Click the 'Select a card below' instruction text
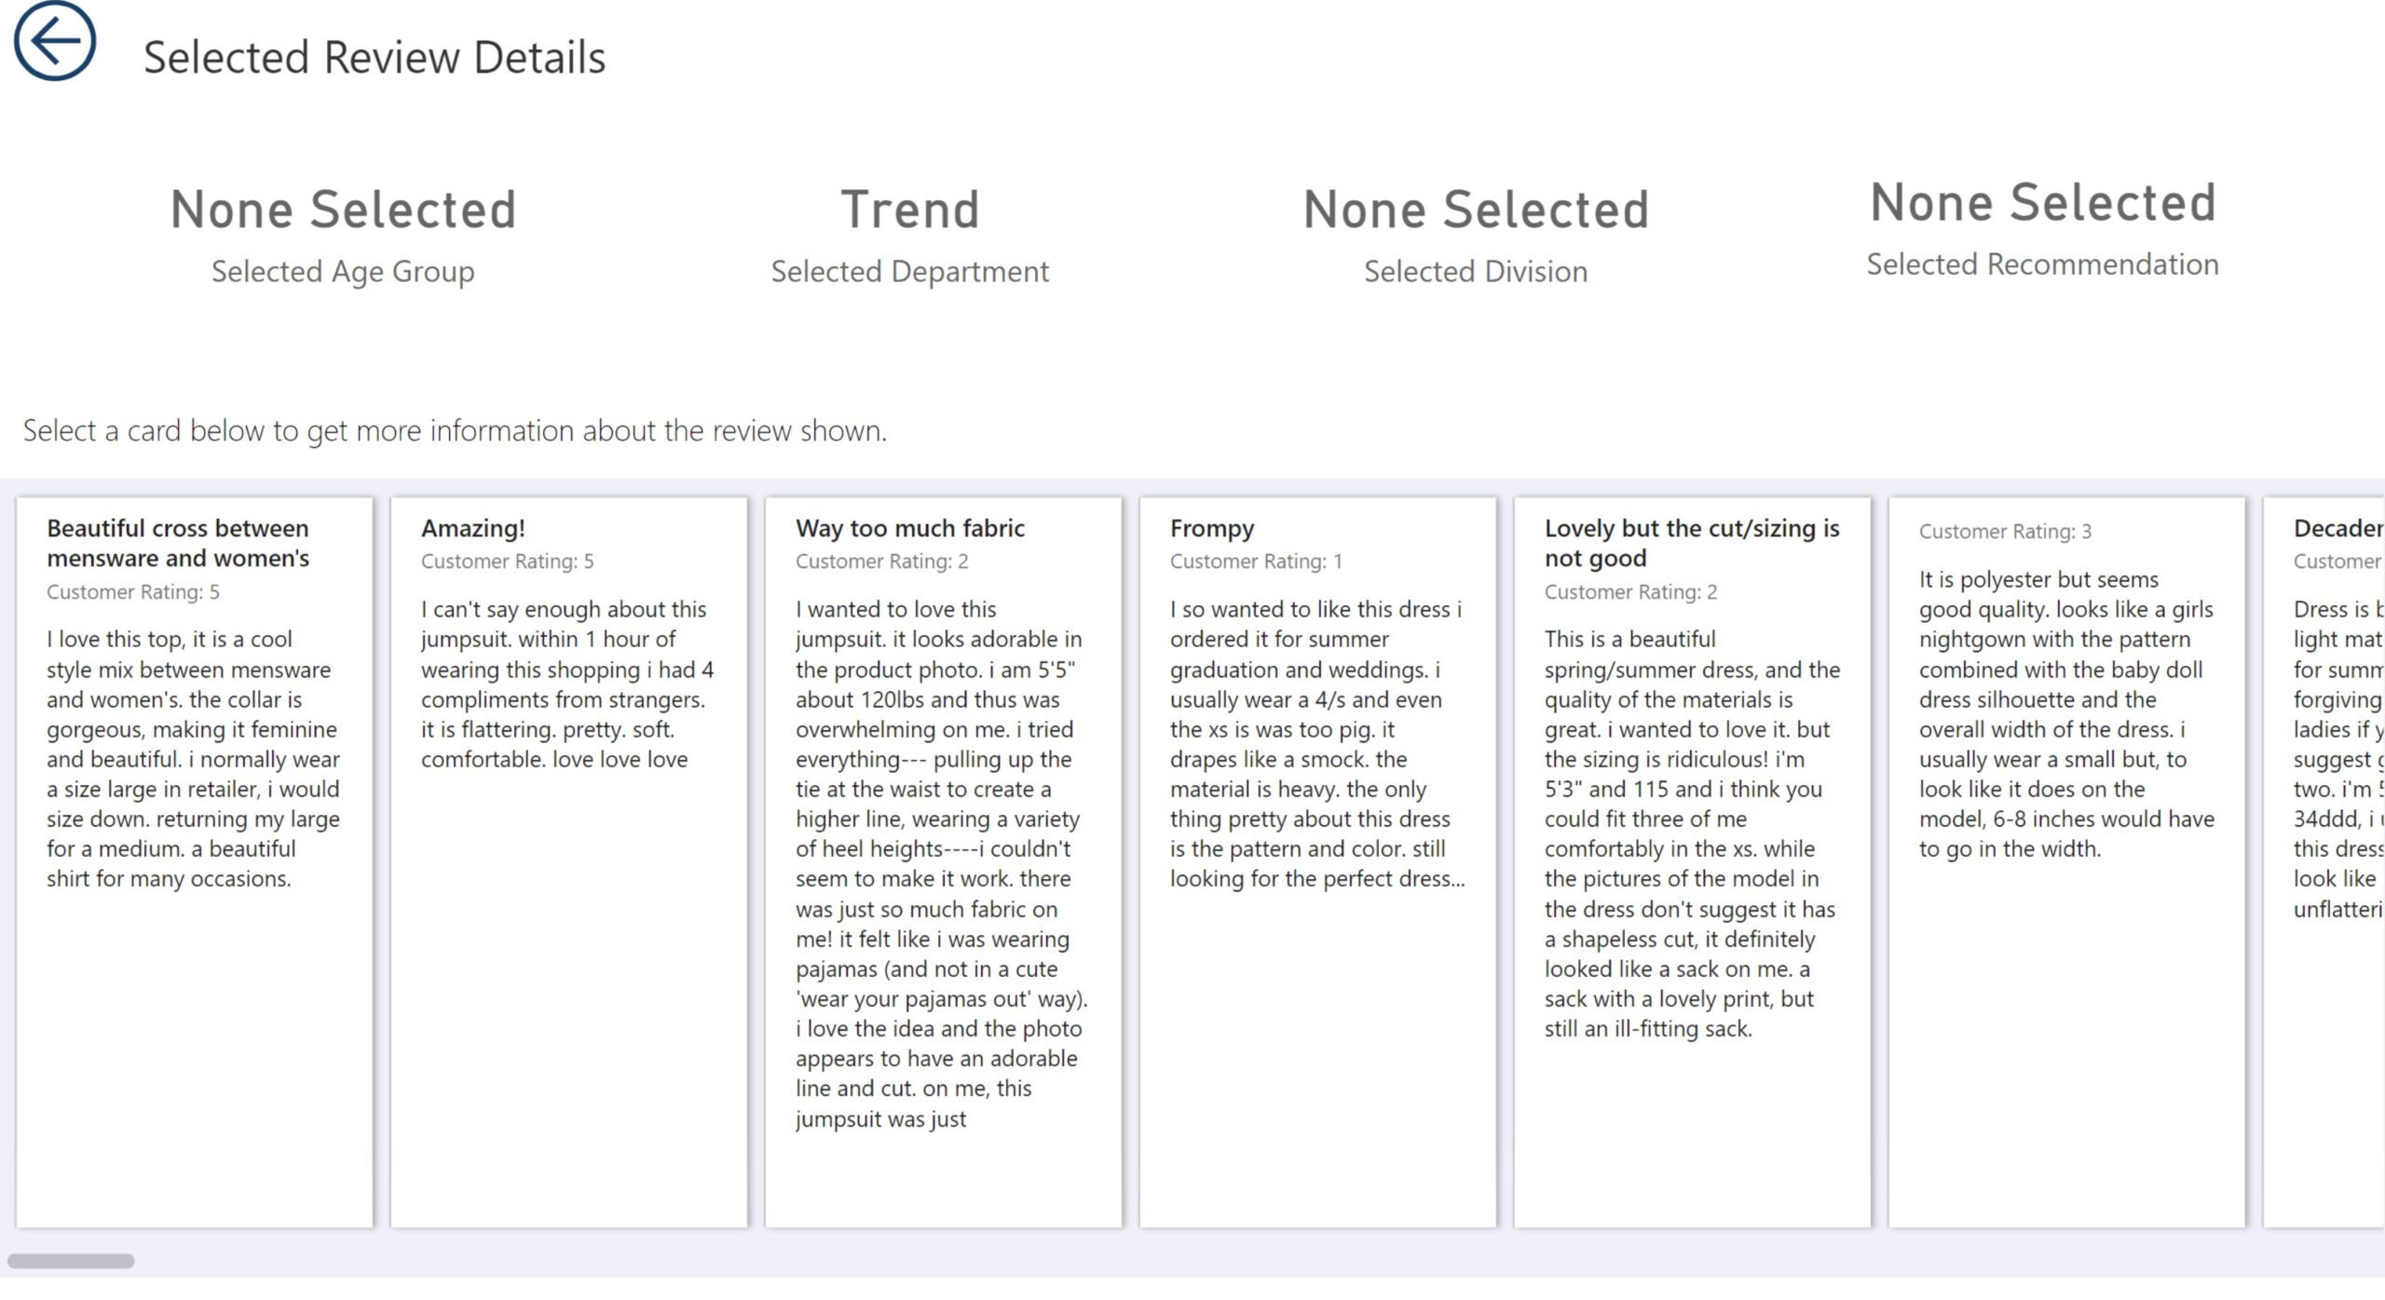The height and width of the screenshot is (1300, 2385). [x=455, y=430]
